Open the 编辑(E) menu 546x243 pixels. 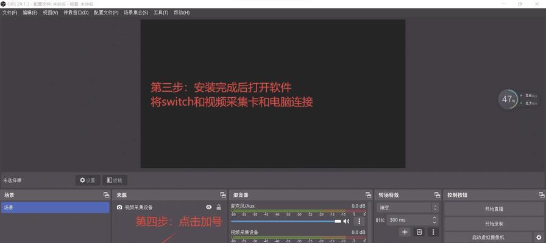tap(30, 13)
